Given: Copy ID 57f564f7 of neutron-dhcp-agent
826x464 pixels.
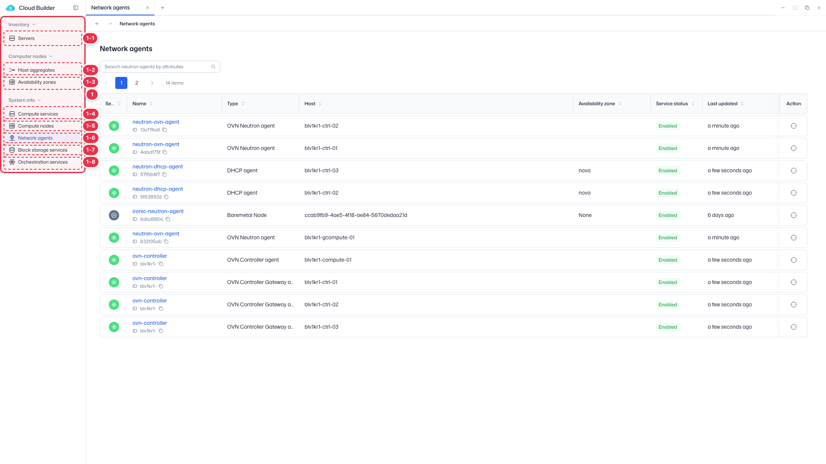Looking at the screenshot, I should (164, 174).
